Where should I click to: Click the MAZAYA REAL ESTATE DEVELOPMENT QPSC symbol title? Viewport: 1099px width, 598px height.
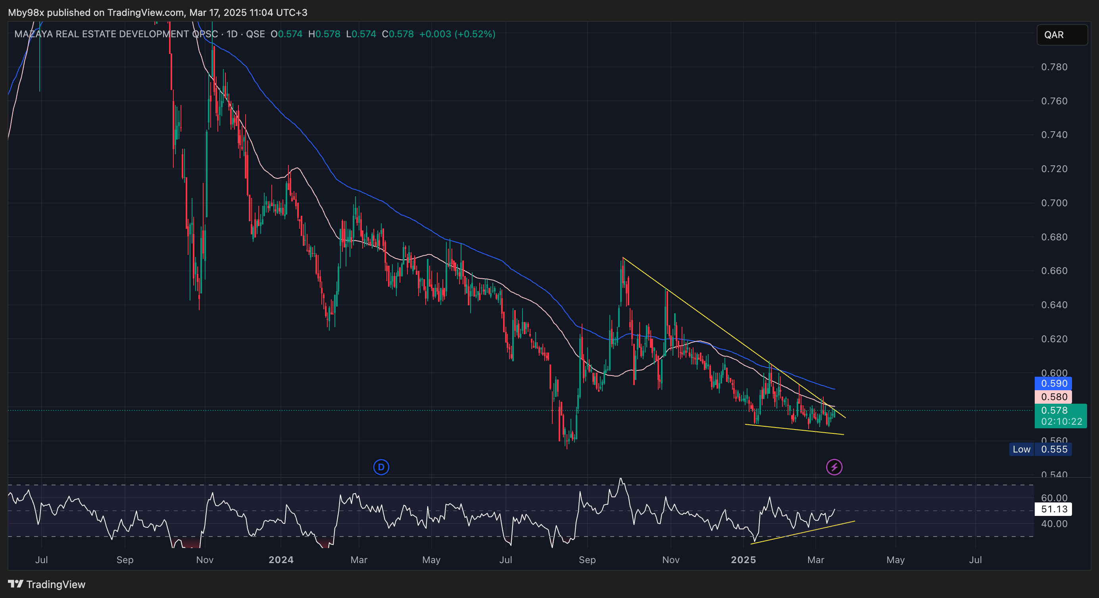116,34
